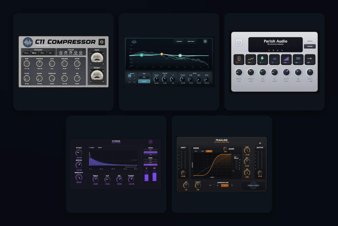Set Peakline oversampling to 2x
Image resolution: width=338 pixels, height=226 pixels.
pyautogui.click(x=217, y=186)
